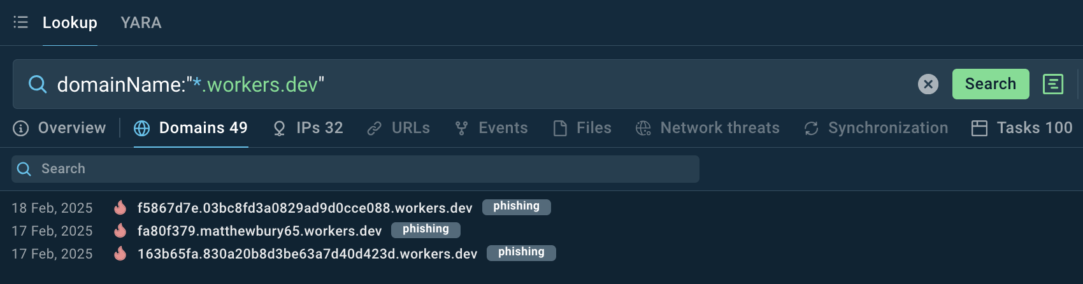
Task: Open the Network threats tab
Action: (x=707, y=128)
